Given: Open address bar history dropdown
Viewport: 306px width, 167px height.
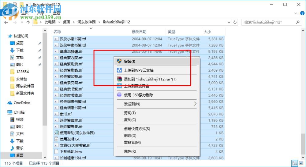Looking at the screenshot, I should [229, 22].
